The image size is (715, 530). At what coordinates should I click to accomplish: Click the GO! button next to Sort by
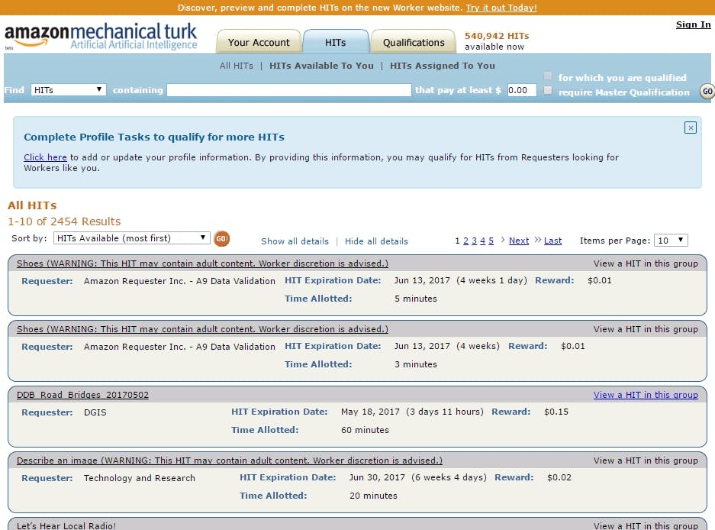pyautogui.click(x=221, y=239)
